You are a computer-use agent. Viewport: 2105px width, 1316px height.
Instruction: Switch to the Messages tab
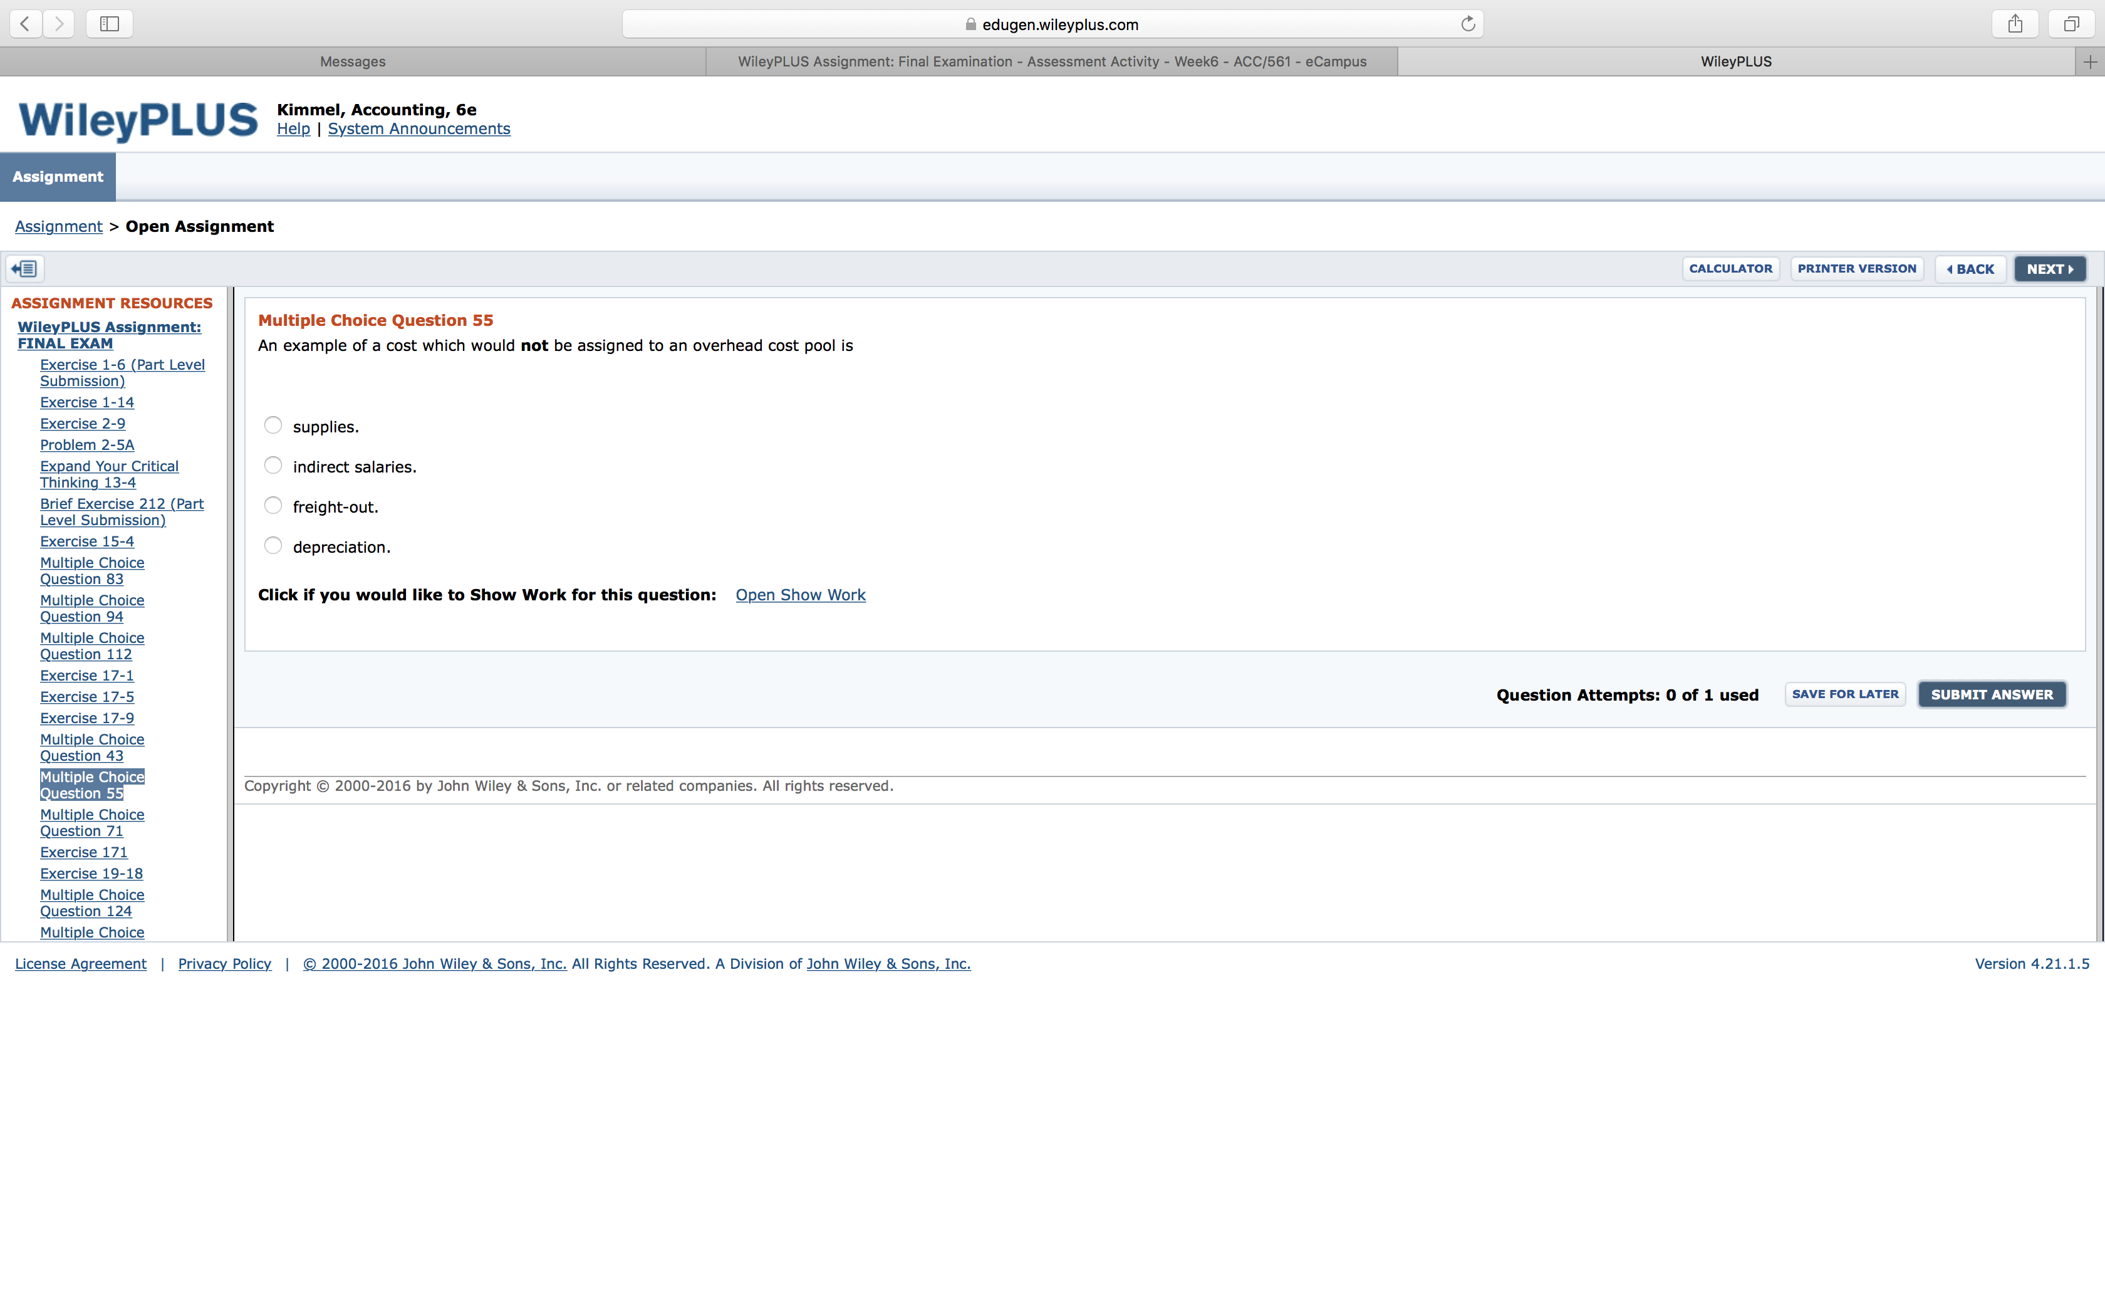[352, 62]
